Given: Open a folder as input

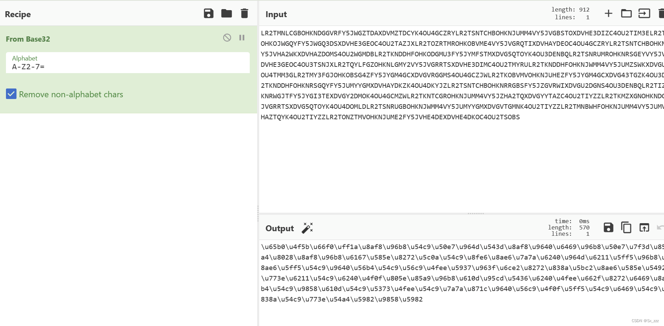Looking at the screenshot, I should point(626,14).
